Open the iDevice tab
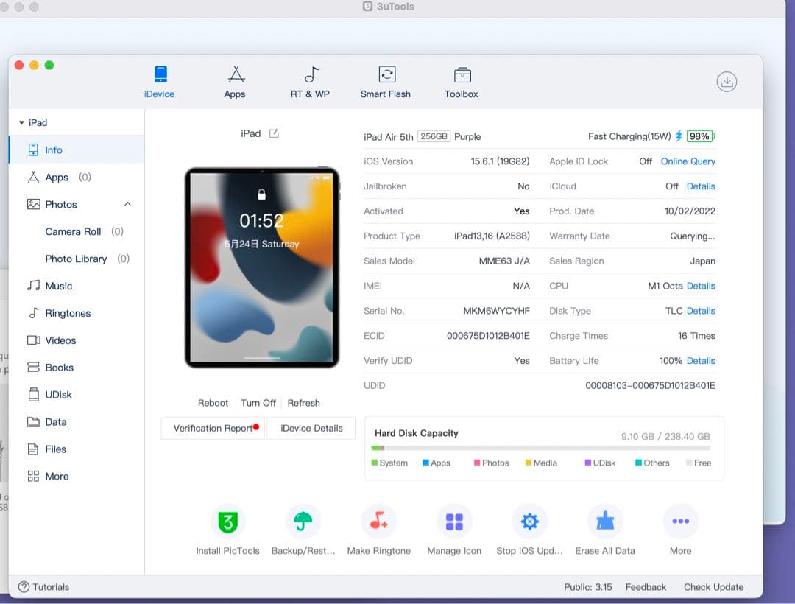This screenshot has height=604, width=795. (x=159, y=82)
